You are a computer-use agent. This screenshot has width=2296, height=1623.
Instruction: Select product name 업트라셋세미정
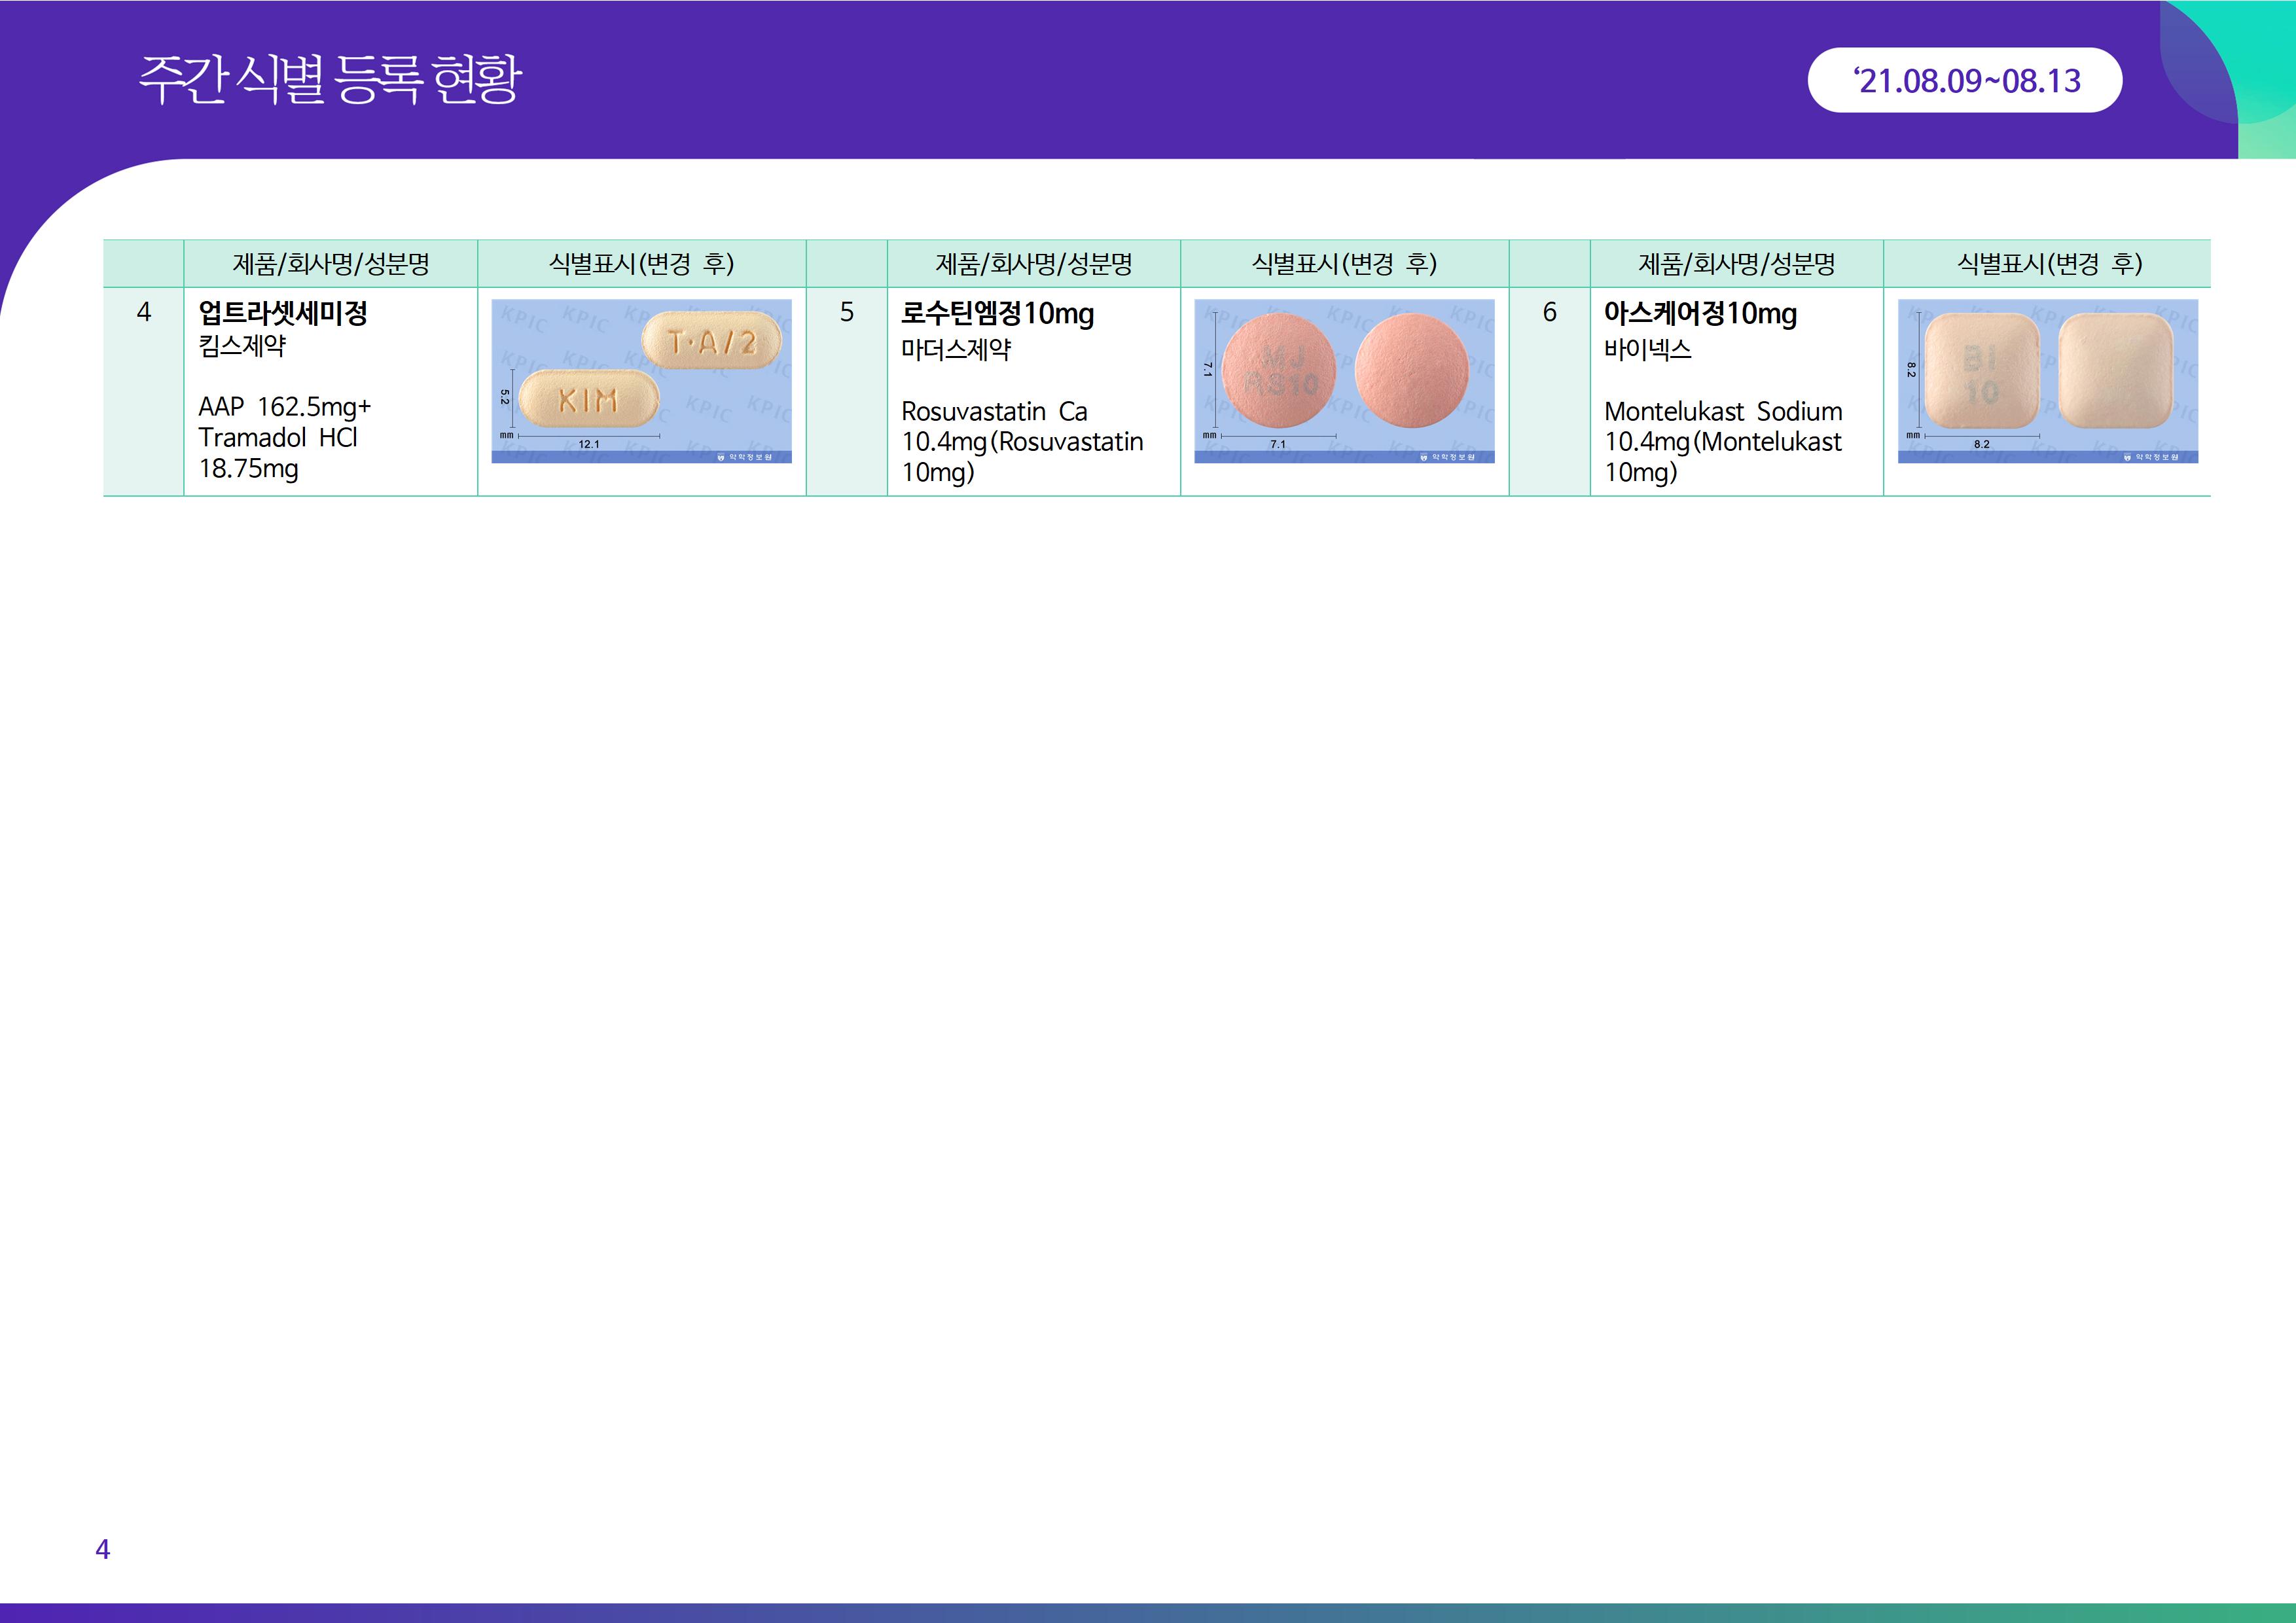click(x=283, y=313)
